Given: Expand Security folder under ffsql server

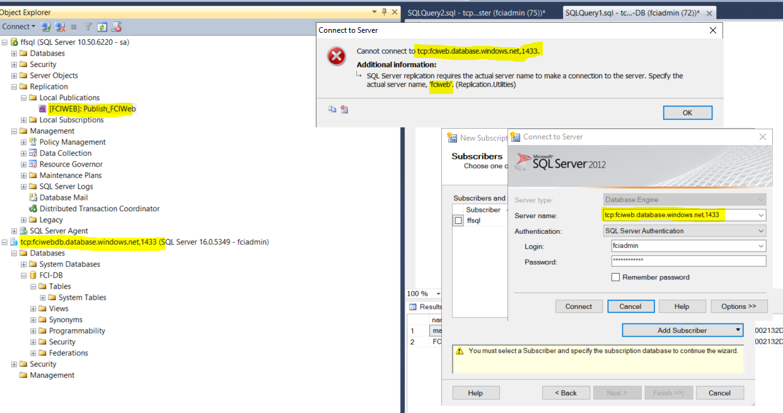Looking at the screenshot, I should coord(14,64).
